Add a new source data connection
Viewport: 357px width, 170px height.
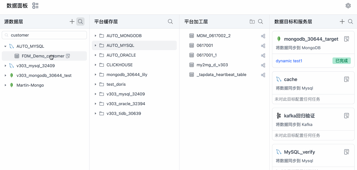tap(72, 22)
